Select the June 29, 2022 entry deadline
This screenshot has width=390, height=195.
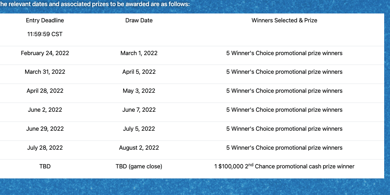45,129
